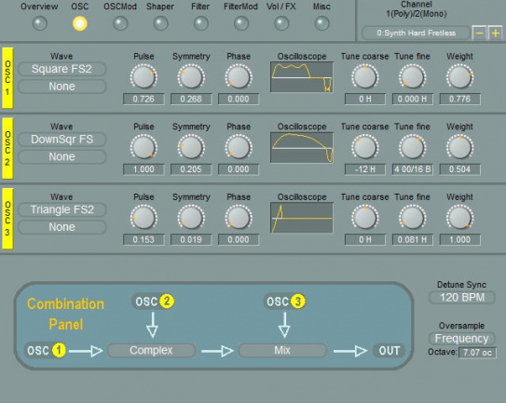
Task: Open the Shaper page
Action: pyautogui.click(x=160, y=23)
